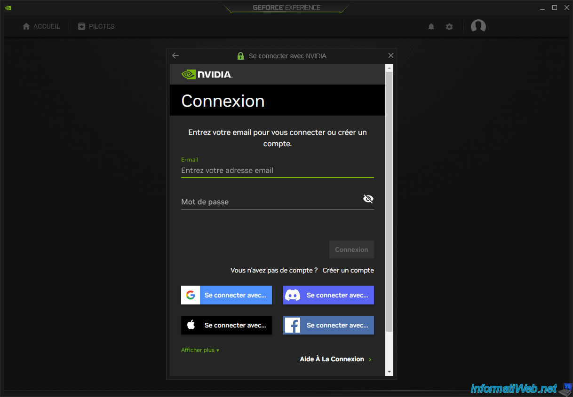Click the Créer un compte link

[x=348, y=270]
